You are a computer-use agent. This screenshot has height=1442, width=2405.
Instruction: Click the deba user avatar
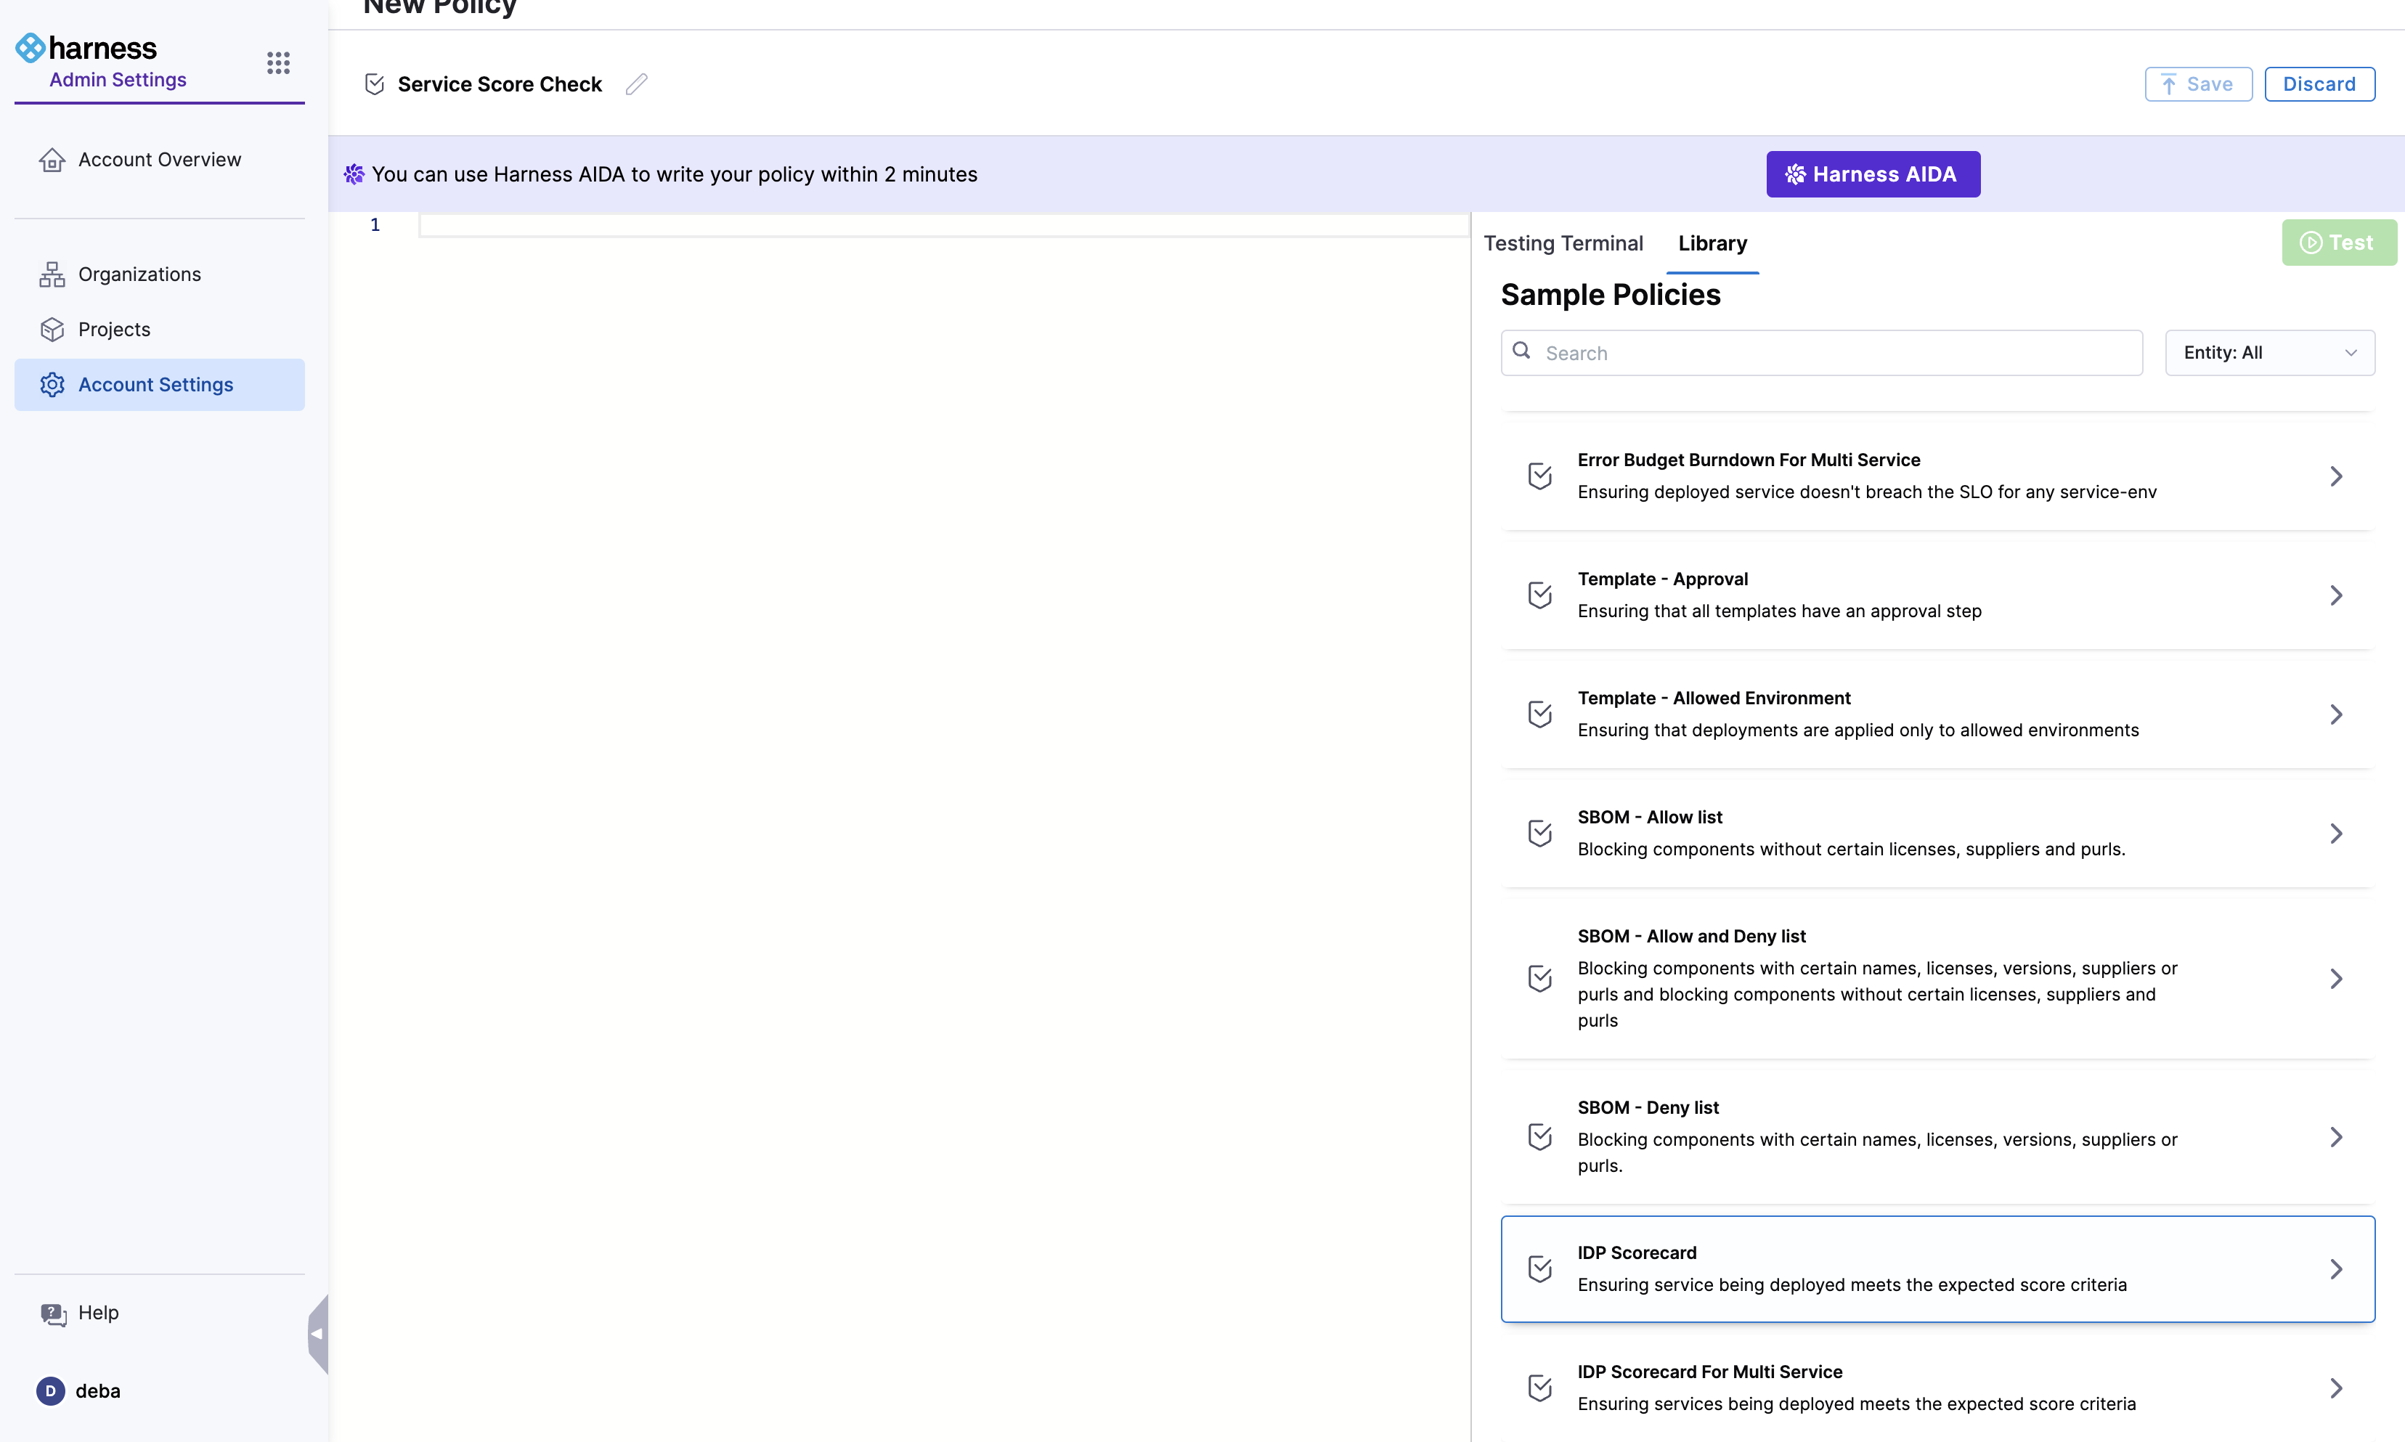coord(51,1391)
